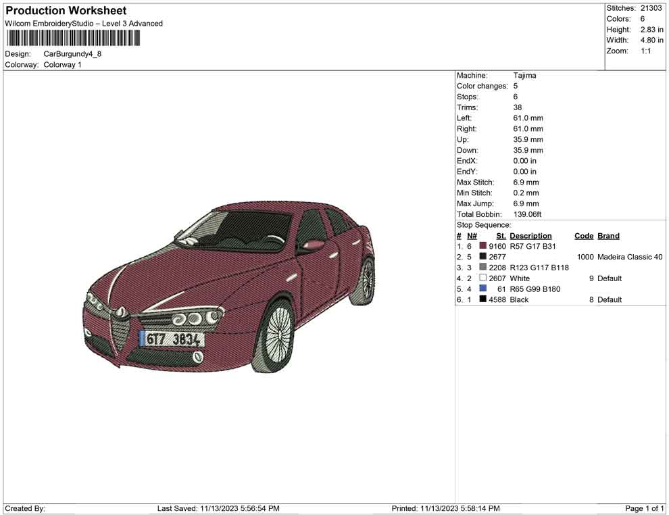Click the Brand column header

click(x=608, y=235)
